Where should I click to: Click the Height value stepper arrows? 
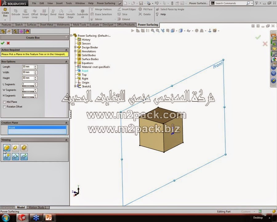35,78
